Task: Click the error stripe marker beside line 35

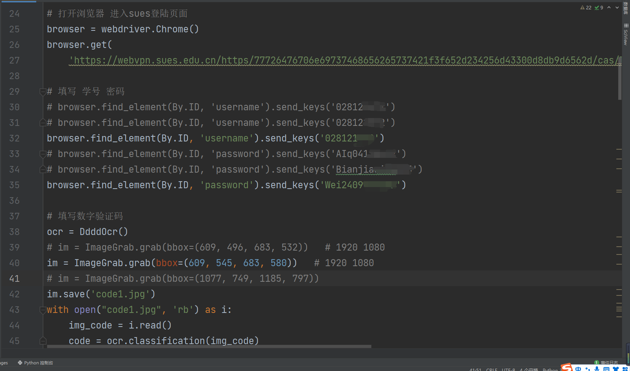Action: (x=619, y=191)
